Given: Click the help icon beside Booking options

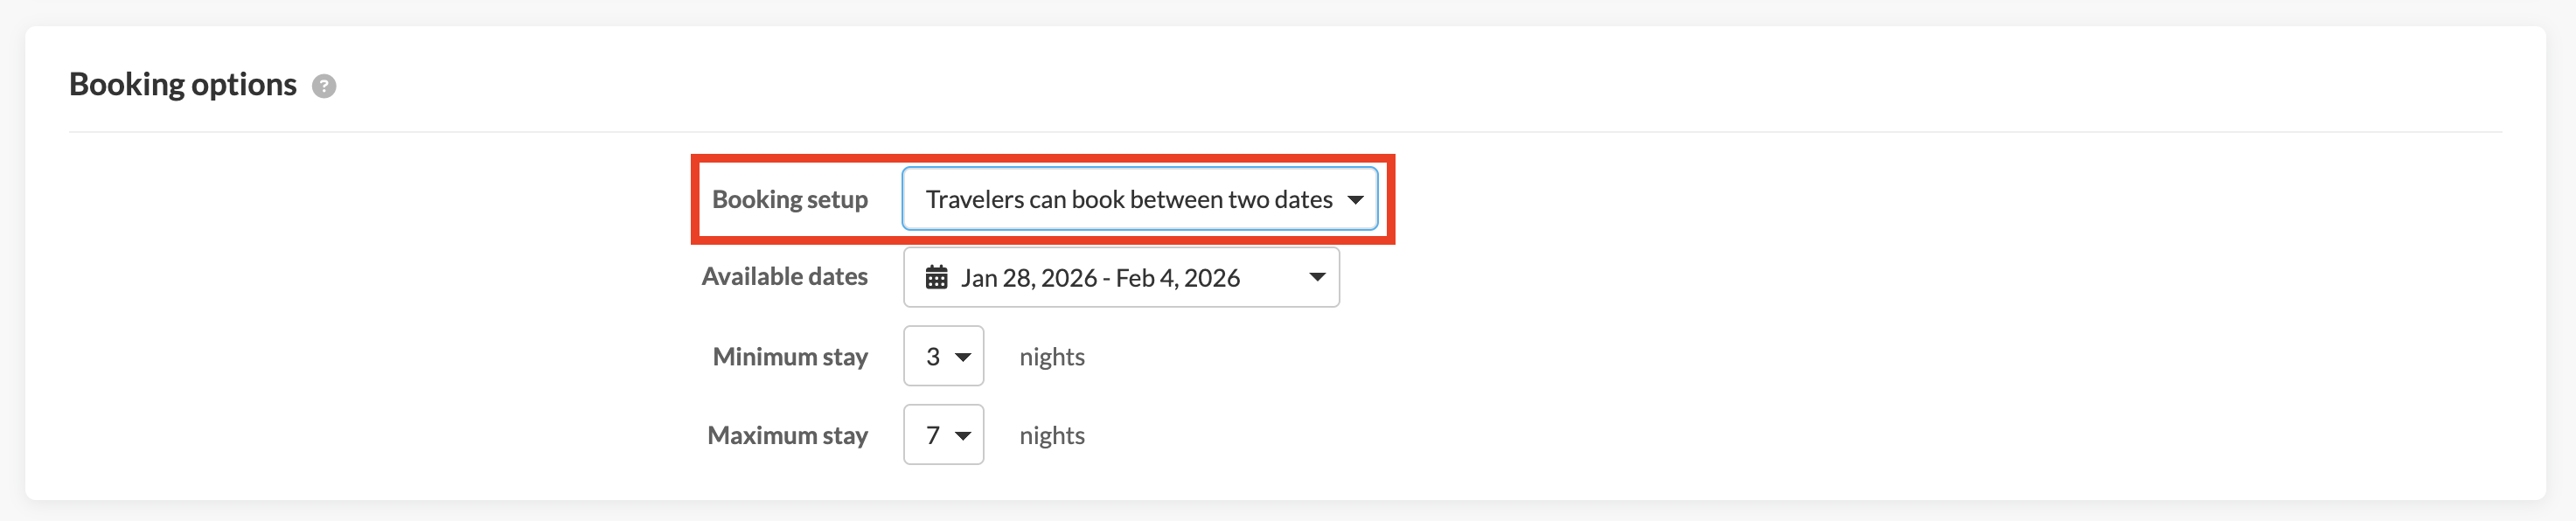Looking at the screenshot, I should (x=324, y=86).
